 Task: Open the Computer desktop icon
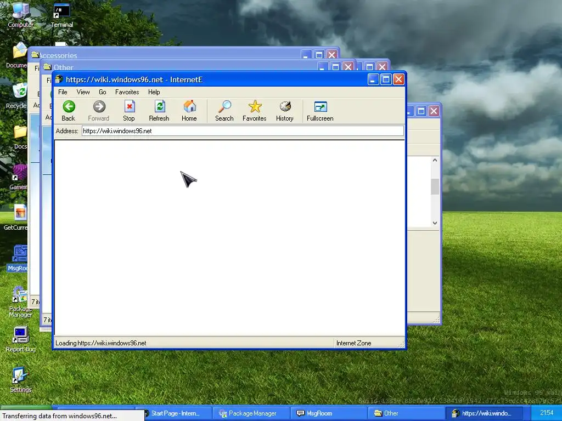(x=20, y=15)
